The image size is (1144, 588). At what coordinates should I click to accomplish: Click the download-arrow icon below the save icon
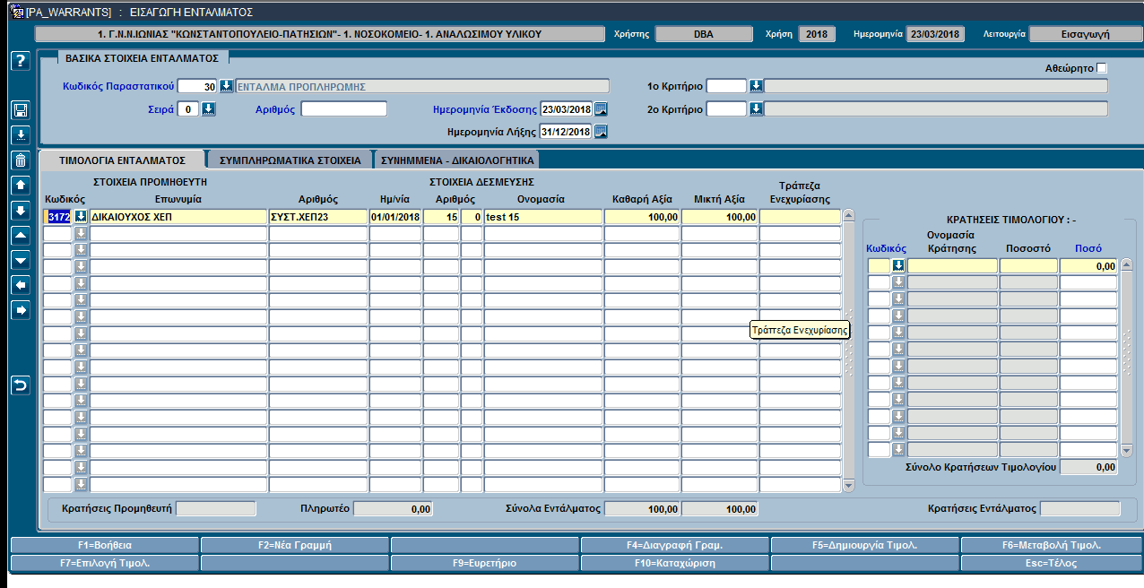click(21, 135)
